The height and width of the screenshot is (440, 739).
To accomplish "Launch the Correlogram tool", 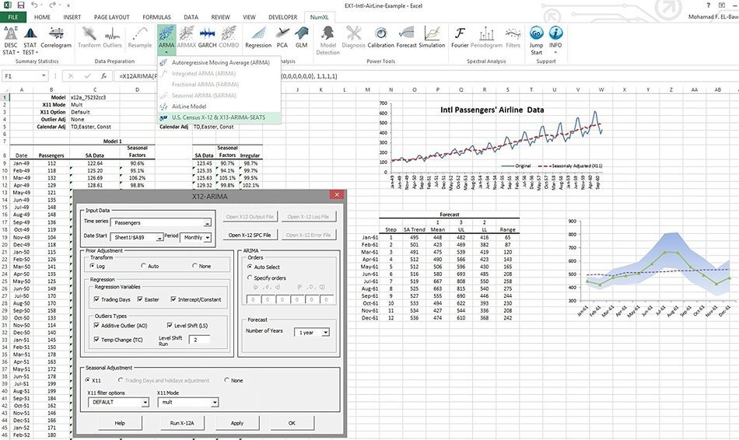I will tap(56, 37).
